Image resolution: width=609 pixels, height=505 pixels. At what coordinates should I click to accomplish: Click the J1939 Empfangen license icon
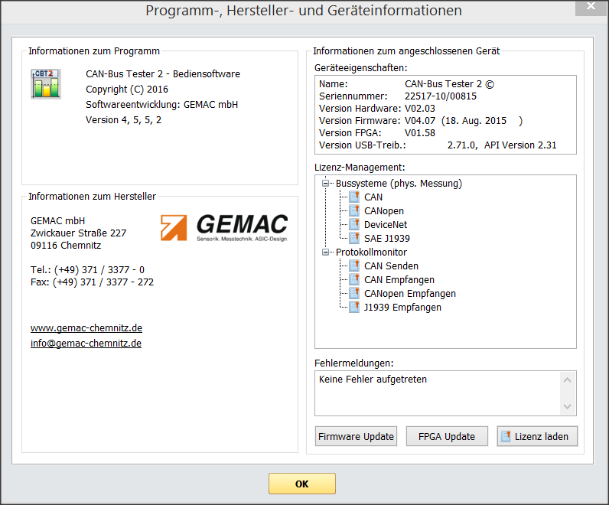pos(354,308)
